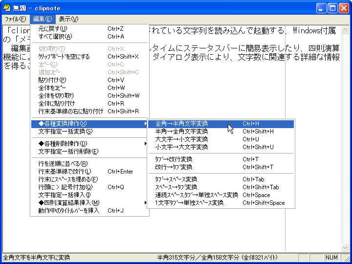Expand ◆四則演算結果挿入(M) submenu
This screenshot has width=352, height=264.
[x=89, y=203]
